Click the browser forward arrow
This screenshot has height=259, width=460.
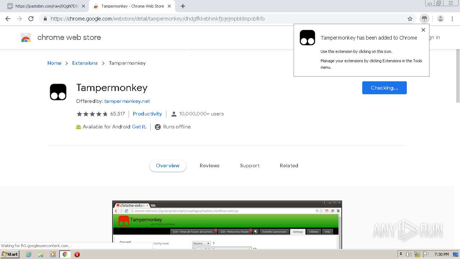pos(19,19)
